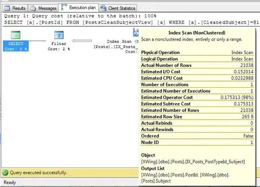Select the Filter operator icon
Image resolution: width=260 pixels, height=187 pixels.
click(x=59, y=35)
